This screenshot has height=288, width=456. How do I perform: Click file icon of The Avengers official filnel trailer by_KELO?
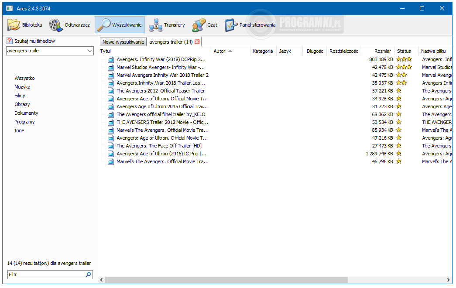click(x=110, y=115)
